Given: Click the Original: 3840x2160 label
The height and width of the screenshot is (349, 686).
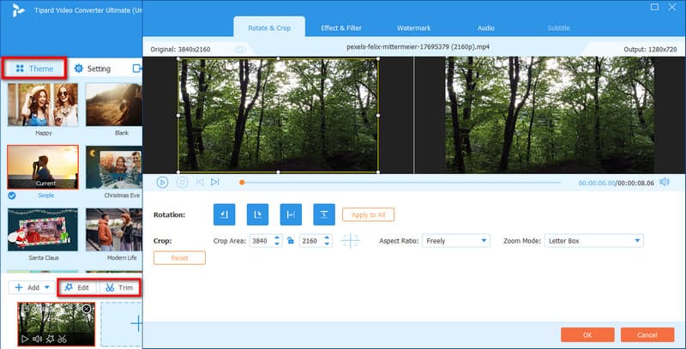Looking at the screenshot, I should click(180, 50).
